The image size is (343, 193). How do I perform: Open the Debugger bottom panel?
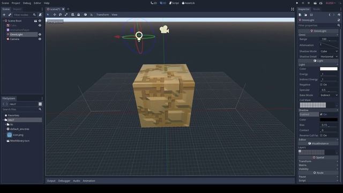point(64,181)
